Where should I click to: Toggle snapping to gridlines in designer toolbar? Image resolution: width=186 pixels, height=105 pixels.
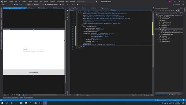17,95
